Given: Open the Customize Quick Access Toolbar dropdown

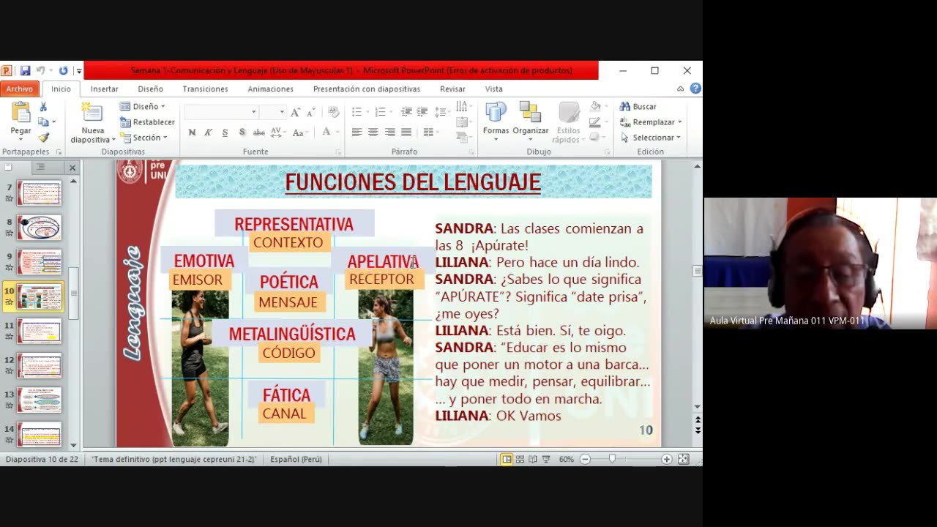Looking at the screenshot, I should [78, 71].
